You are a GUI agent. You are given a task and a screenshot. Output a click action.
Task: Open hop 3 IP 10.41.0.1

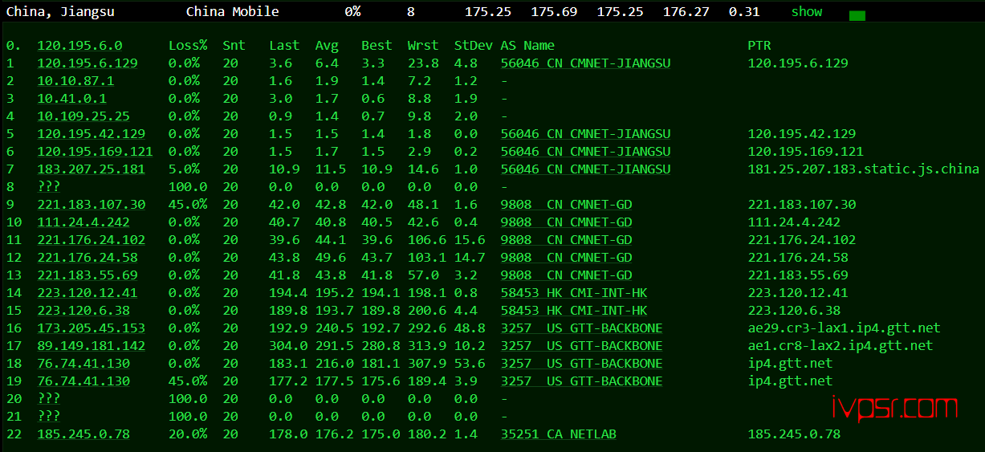click(x=71, y=99)
